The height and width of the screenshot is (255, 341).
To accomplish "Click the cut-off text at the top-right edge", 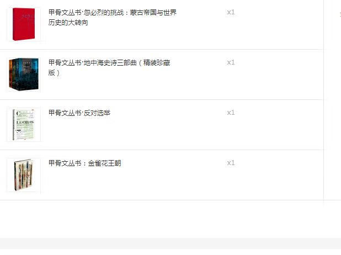I will click(340, 14).
